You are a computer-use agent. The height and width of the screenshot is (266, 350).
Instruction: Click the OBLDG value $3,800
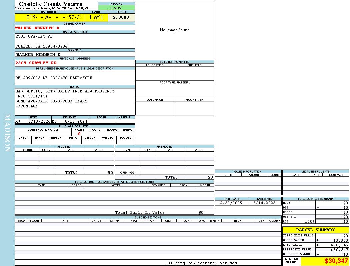[340, 240]
